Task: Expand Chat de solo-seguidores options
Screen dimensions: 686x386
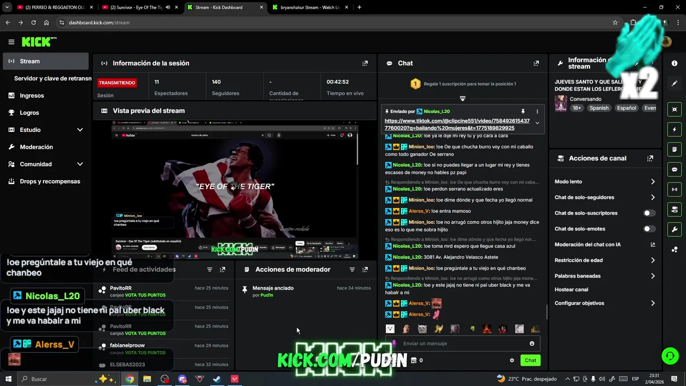Action: point(605,197)
